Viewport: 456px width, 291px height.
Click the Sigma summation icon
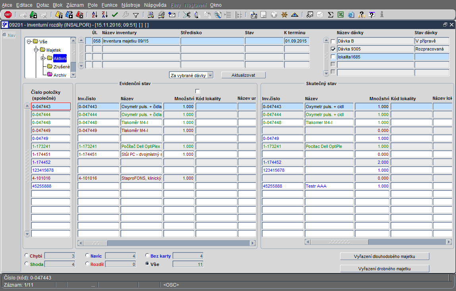[x=330, y=15]
